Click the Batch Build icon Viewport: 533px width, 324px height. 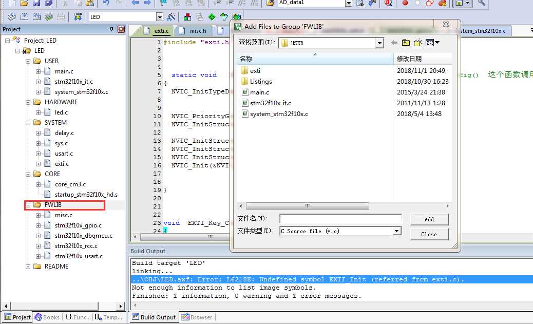coord(49,16)
